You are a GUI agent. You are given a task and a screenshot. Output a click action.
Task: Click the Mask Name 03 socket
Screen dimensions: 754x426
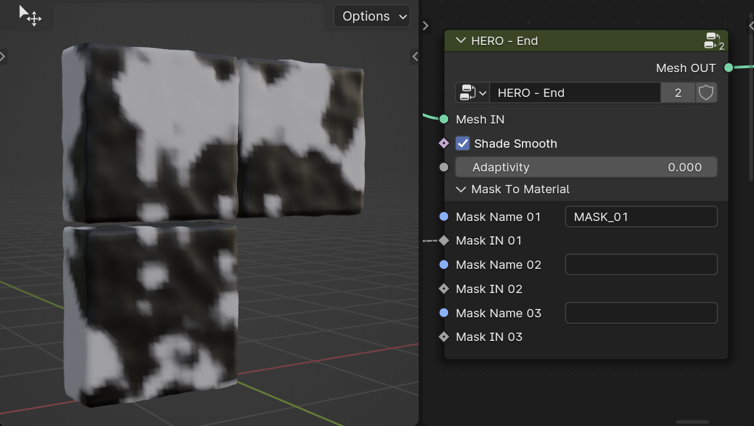(x=444, y=313)
